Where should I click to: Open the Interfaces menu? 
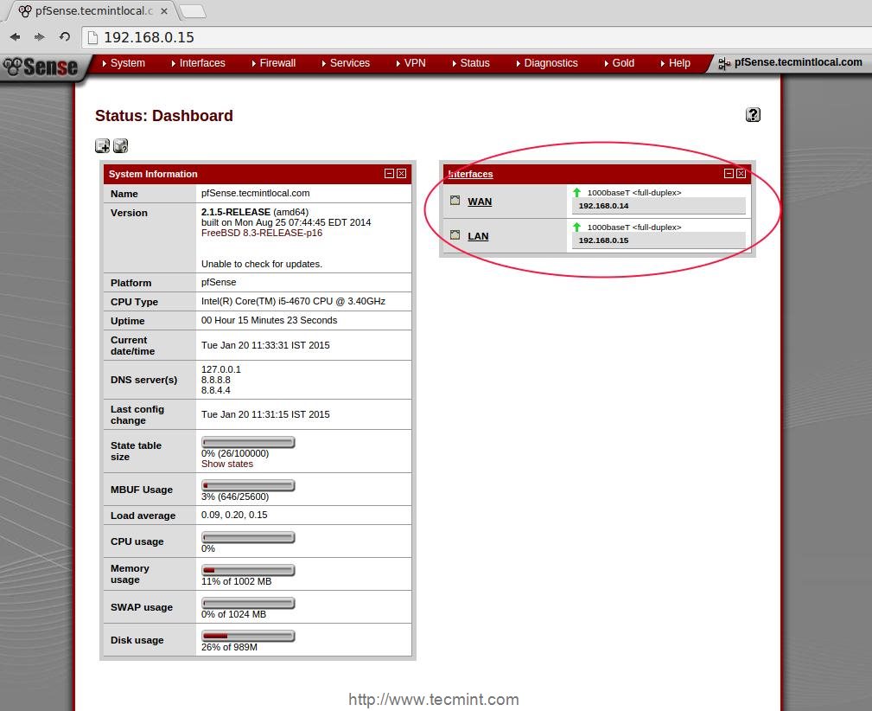[x=199, y=63]
